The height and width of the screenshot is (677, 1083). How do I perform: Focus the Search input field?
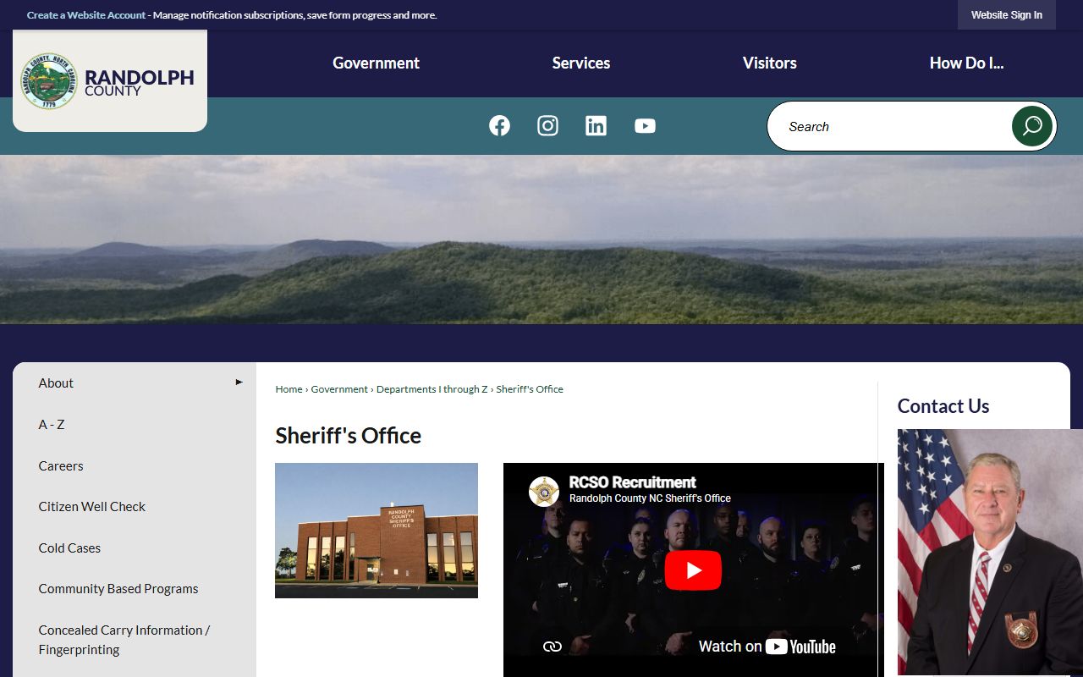tap(888, 126)
